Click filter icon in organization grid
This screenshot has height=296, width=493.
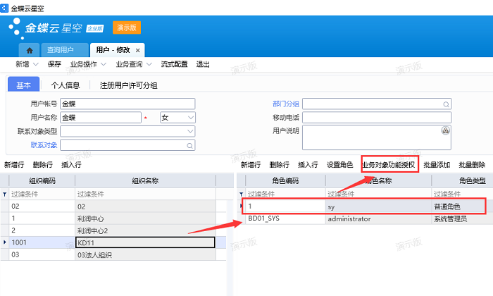point(6,194)
